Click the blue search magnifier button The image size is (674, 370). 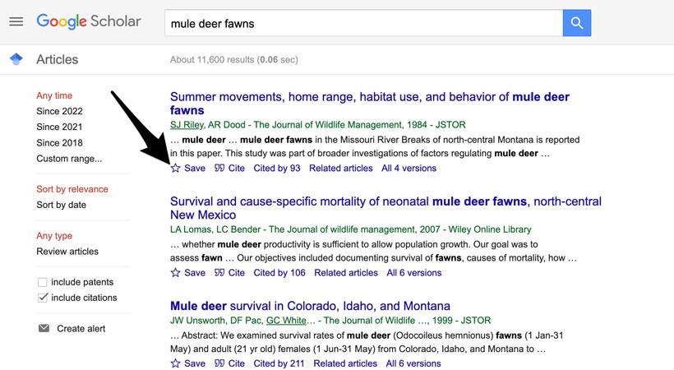coord(576,23)
